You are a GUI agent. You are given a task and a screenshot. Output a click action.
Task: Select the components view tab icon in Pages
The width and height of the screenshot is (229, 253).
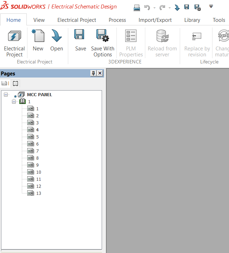click(x=15, y=84)
